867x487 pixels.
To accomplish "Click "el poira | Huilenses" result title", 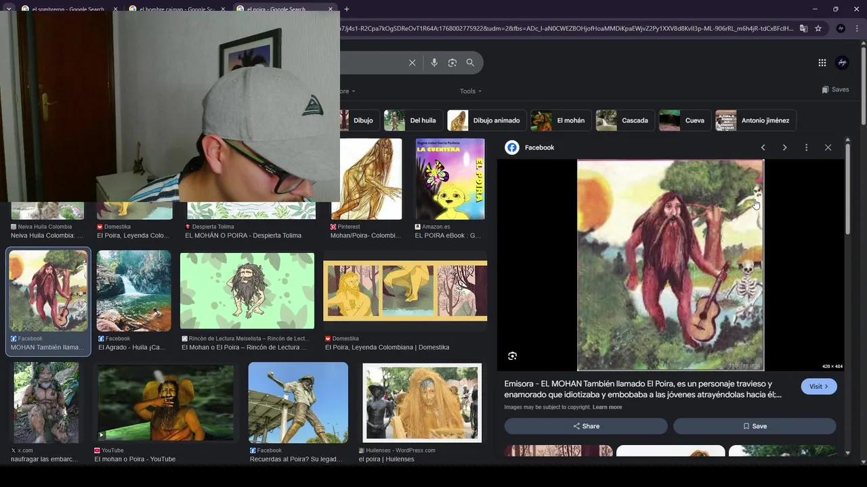I will pyautogui.click(x=386, y=459).
